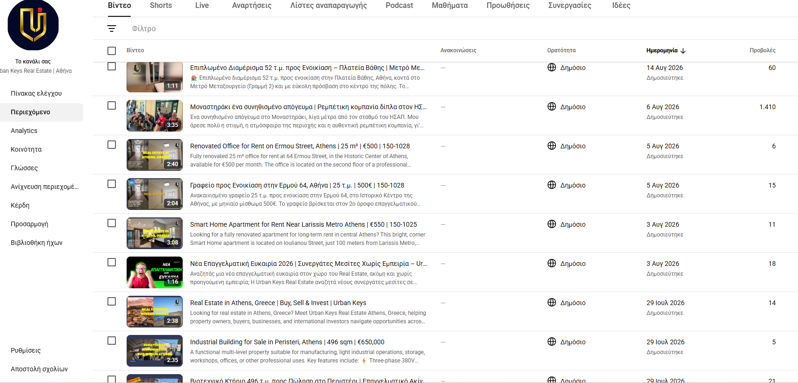Open visibility dropdown Δημόσιο for Industrial Building row
Image resolution: width=798 pixels, height=383 pixels.
[573, 342]
